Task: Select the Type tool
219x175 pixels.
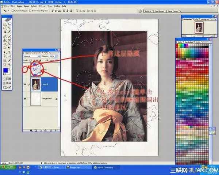Action: pos(9,53)
